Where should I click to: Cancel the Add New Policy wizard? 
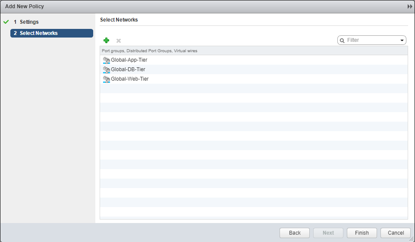[396, 233]
